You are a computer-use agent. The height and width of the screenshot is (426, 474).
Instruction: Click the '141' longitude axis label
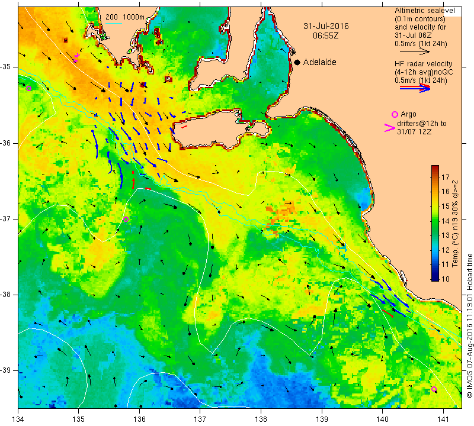click(x=443, y=419)
